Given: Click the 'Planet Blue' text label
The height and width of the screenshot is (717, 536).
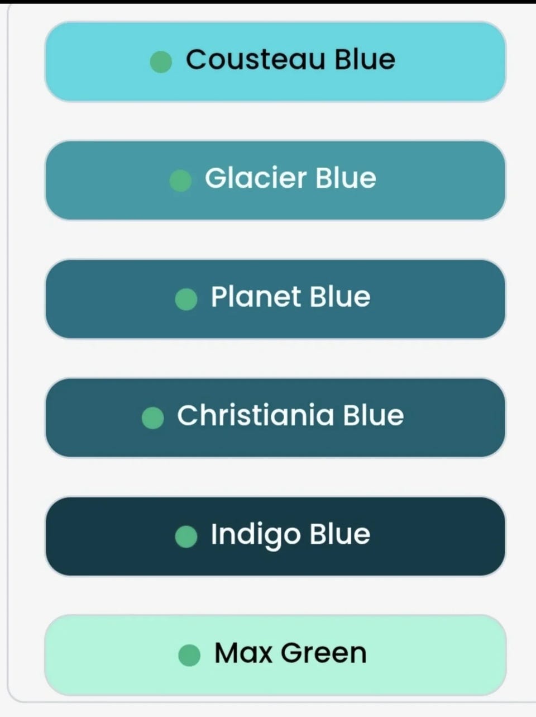Looking at the screenshot, I should [290, 297].
